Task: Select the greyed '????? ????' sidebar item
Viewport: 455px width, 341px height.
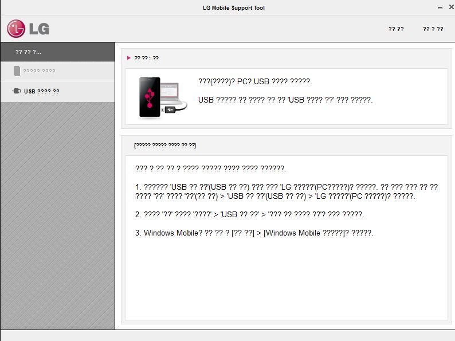Action: pos(57,72)
